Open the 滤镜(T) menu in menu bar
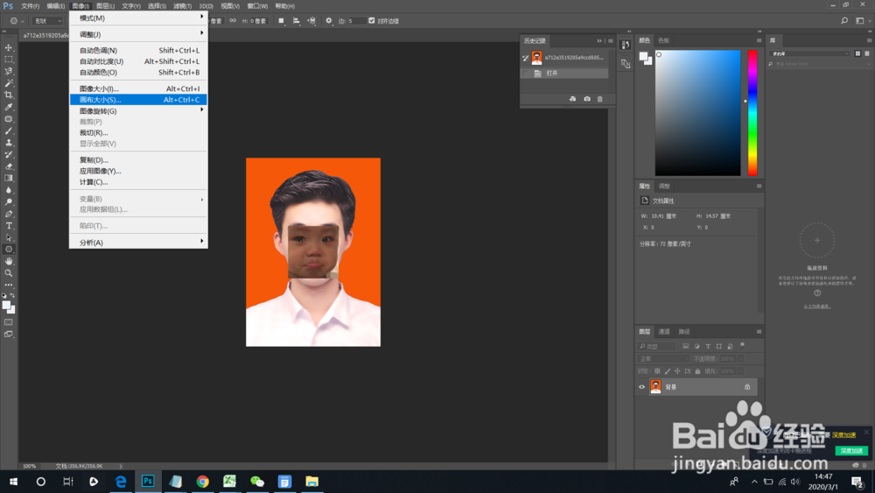The image size is (875, 493). point(182,6)
